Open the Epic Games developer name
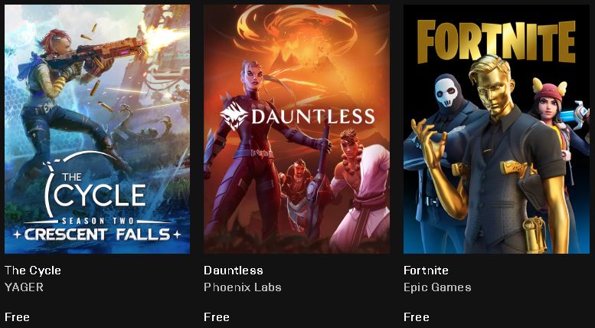Viewport: 595px width, 328px height. (x=437, y=287)
